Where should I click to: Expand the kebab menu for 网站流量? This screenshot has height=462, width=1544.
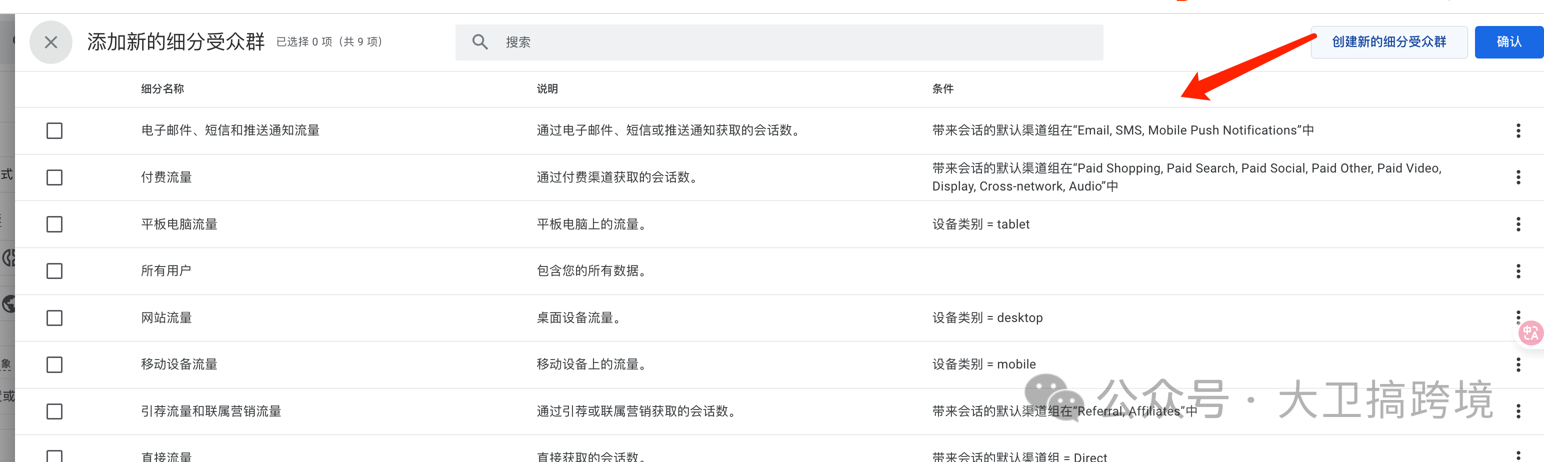(x=1518, y=317)
